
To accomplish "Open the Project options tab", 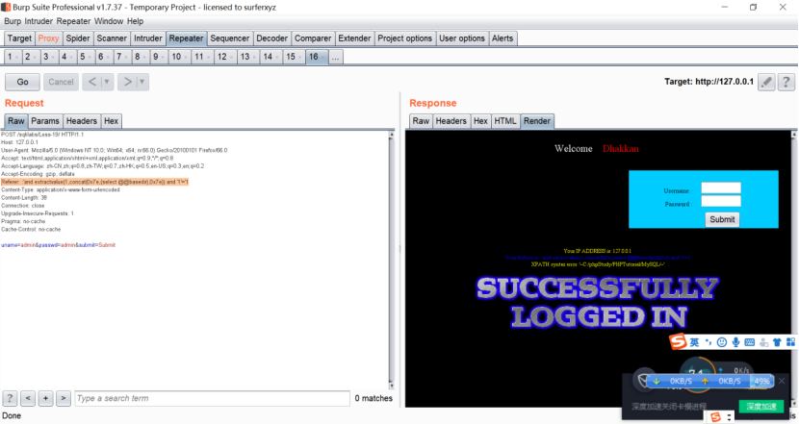I will pyautogui.click(x=404, y=38).
